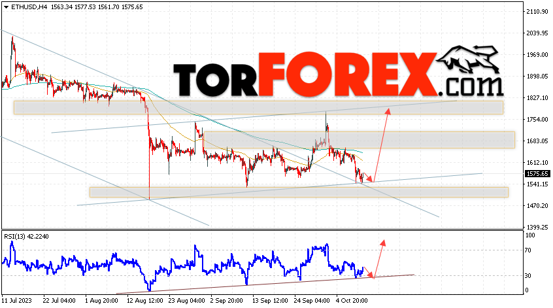Click the RSI scale value 100
Image resolution: width=553 pixels, height=308 pixels.
tap(530, 235)
